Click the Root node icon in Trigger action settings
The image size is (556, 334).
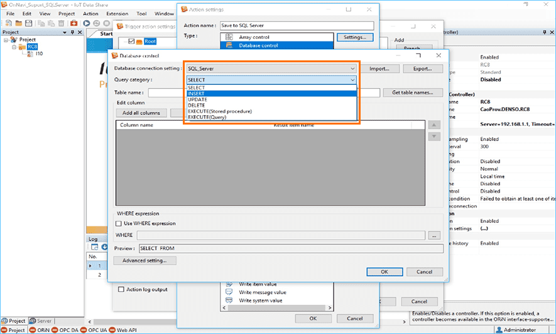[x=139, y=42]
